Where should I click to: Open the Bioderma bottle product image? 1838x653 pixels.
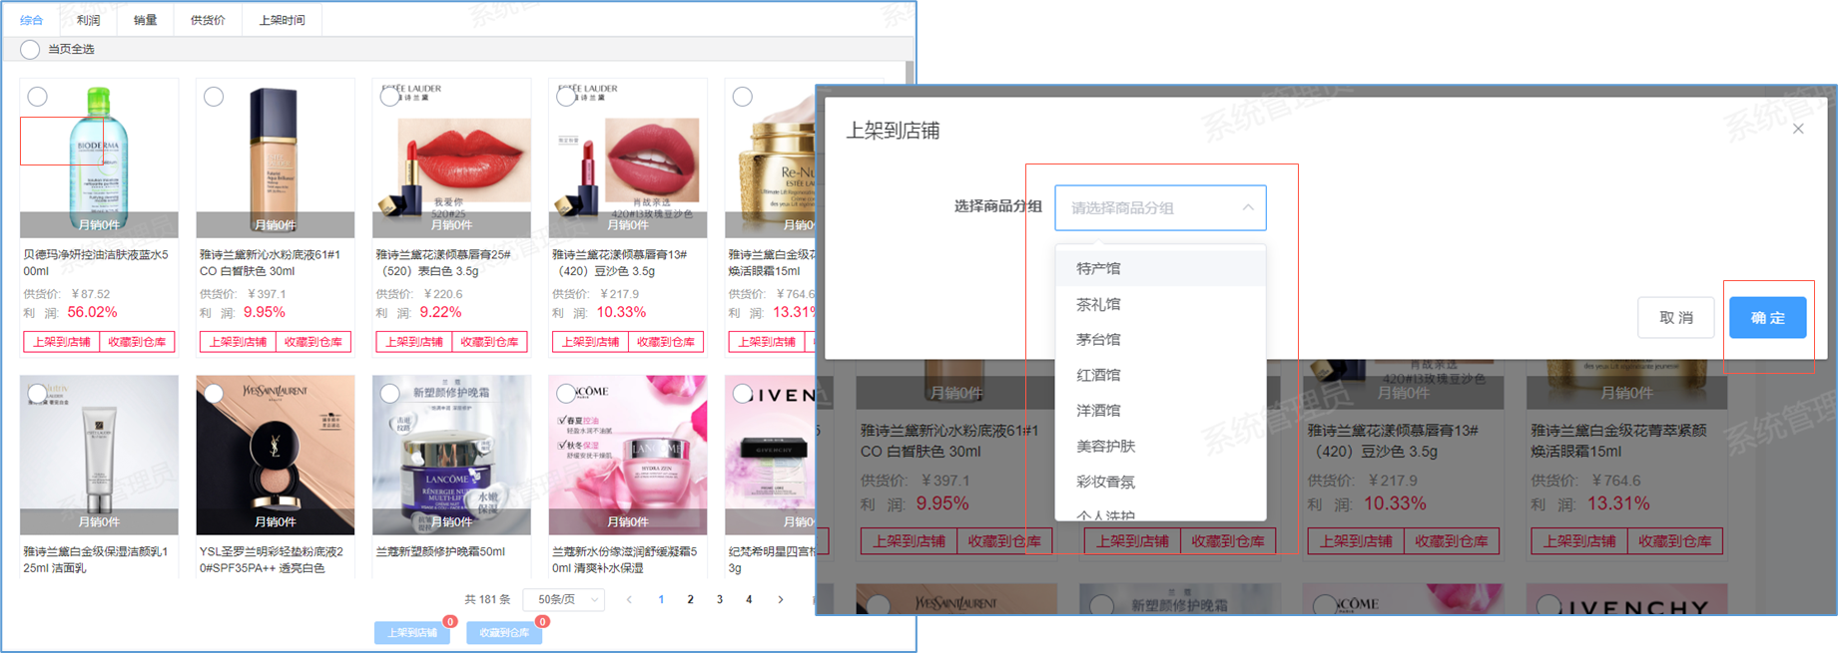99,158
